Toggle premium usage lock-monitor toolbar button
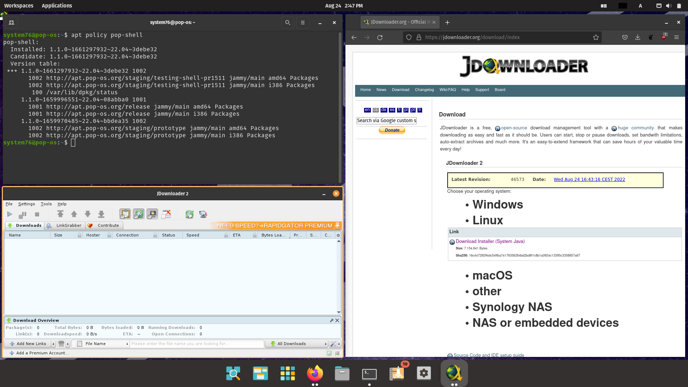Image resolution: width=688 pixels, height=387 pixels. click(152, 214)
